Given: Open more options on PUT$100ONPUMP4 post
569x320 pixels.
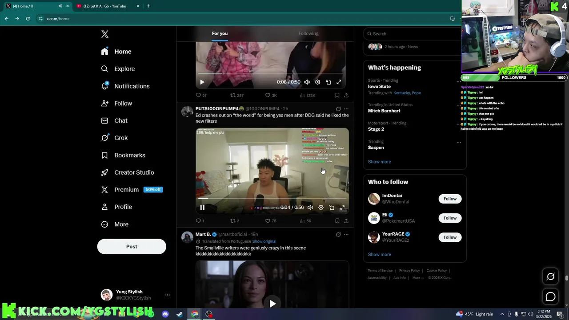Looking at the screenshot, I should [346, 109].
